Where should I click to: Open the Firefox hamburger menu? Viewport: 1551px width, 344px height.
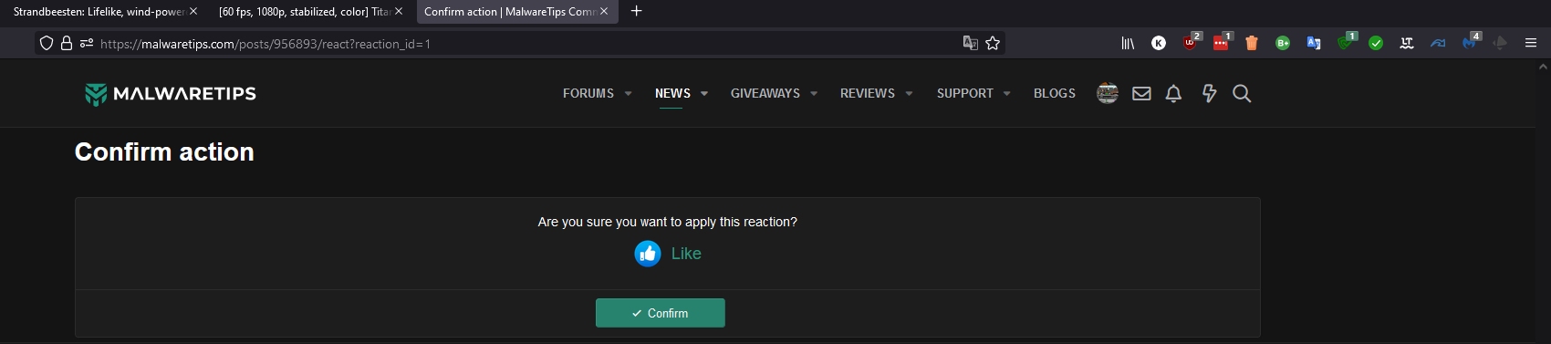(1531, 43)
